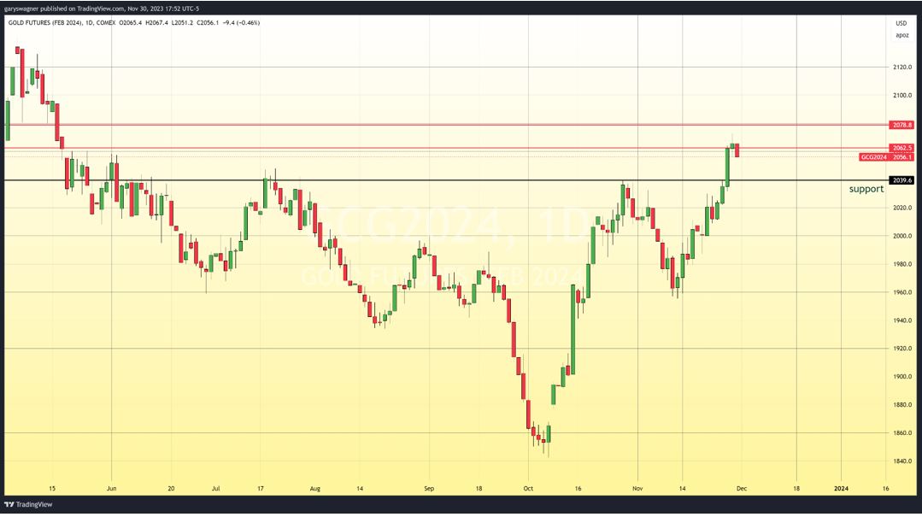Screen dimensions: 922x517
Task: Click the GOLD FUTURES (FEB 2024) symbol title
Action: click(x=50, y=22)
